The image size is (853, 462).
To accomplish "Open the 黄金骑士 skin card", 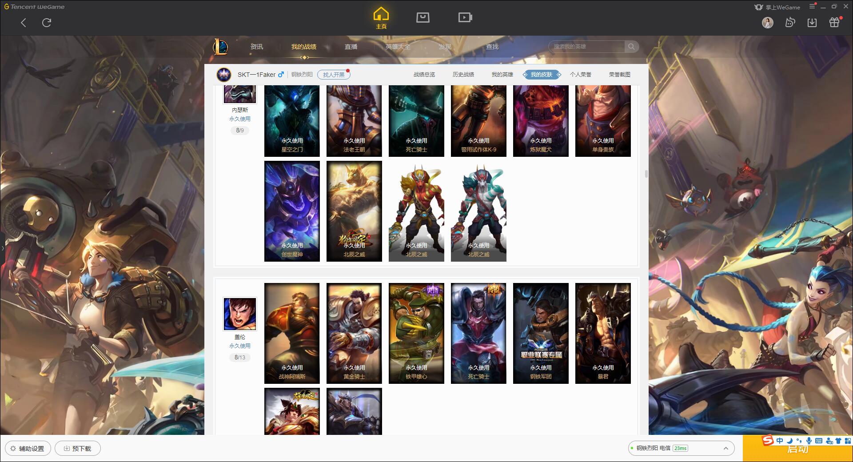I will pos(354,333).
